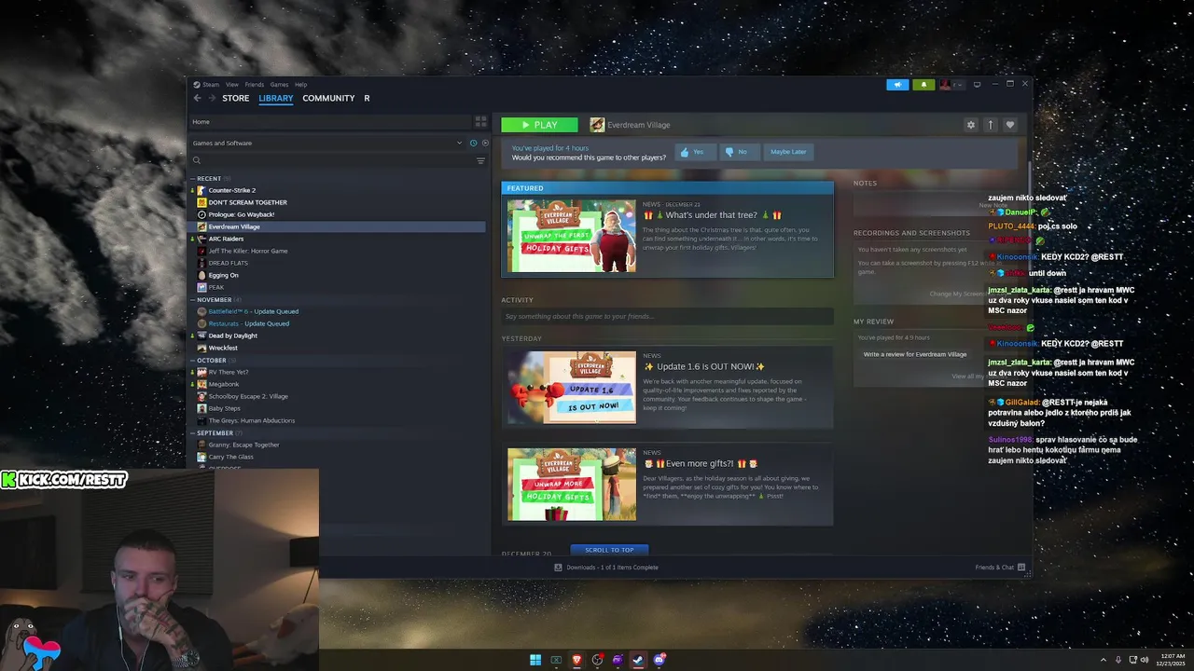Viewport: 1194px width, 671px height.
Task: Open the Steam announcements megaphone button
Action: click(x=897, y=84)
